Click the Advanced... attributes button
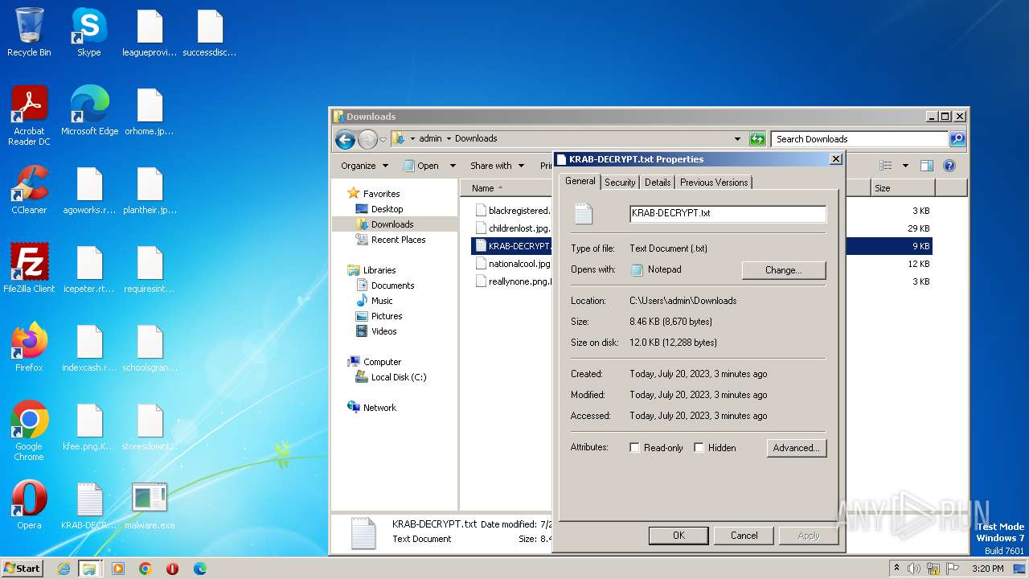This screenshot has height=579, width=1029. 796,448
